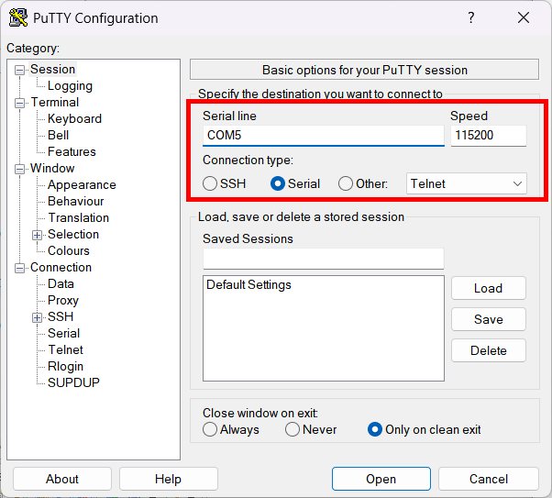Close the PuTTY Configuration window
The width and height of the screenshot is (552, 498).
pyautogui.click(x=524, y=17)
